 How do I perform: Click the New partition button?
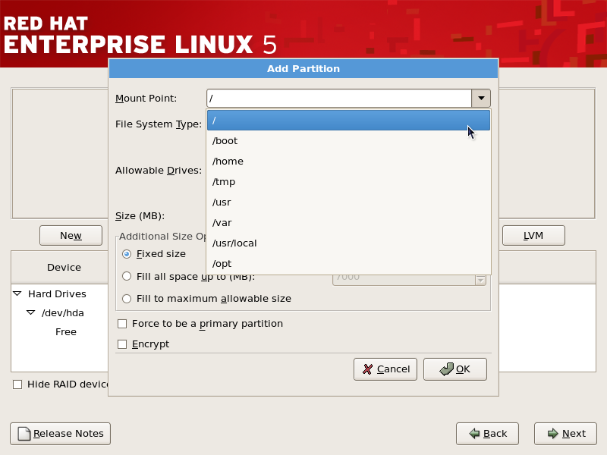tap(71, 236)
